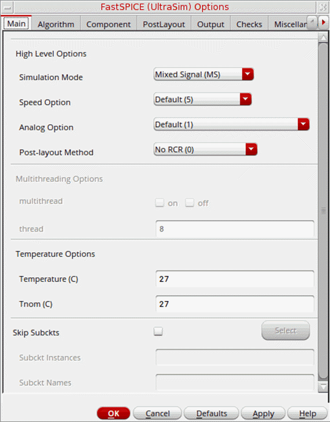Open the Component tab

(108, 24)
